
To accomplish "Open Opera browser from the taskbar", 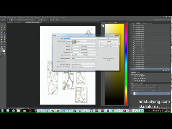I will (x=30, y=111).
